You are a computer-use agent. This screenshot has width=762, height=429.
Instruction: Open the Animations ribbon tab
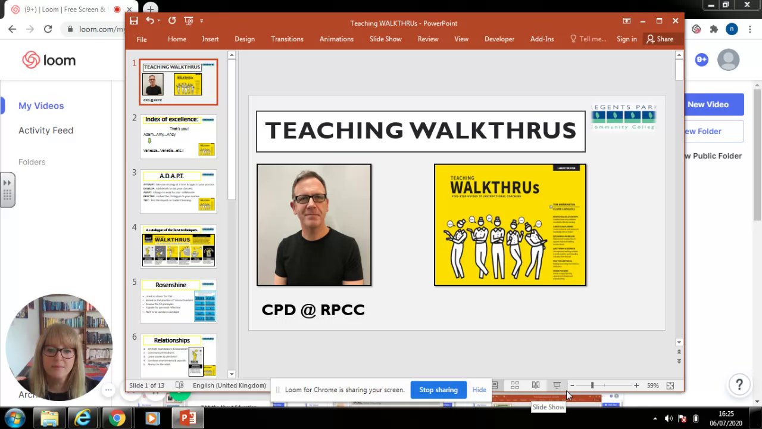[x=336, y=39]
